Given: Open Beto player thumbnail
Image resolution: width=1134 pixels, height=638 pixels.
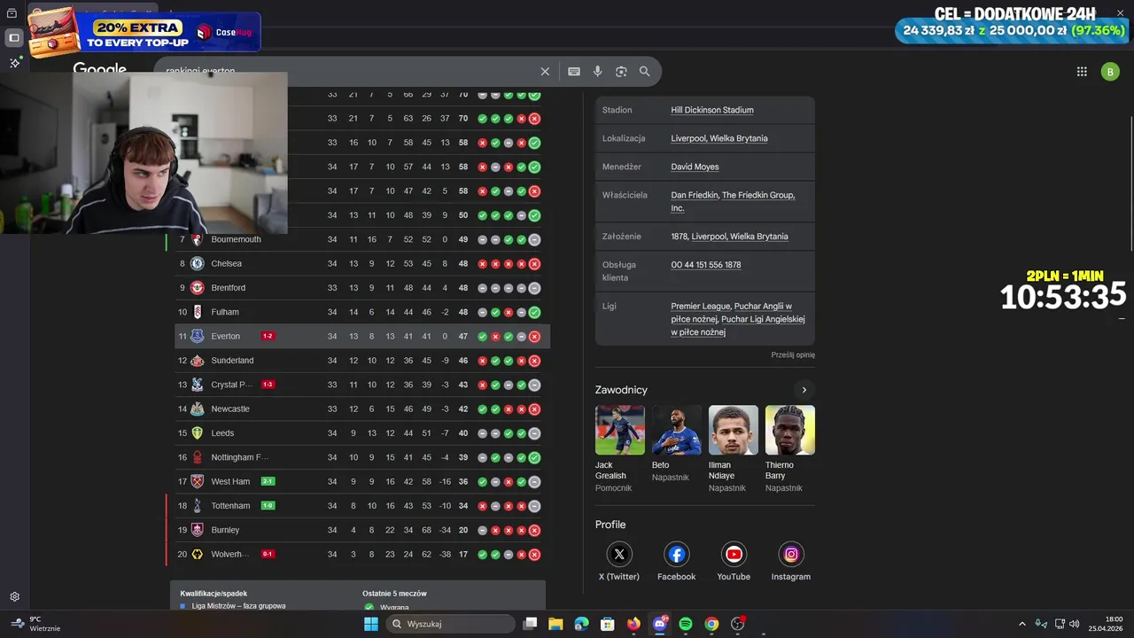Looking at the screenshot, I should point(677,431).
